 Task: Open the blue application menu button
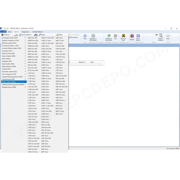[x=3, y=32]
